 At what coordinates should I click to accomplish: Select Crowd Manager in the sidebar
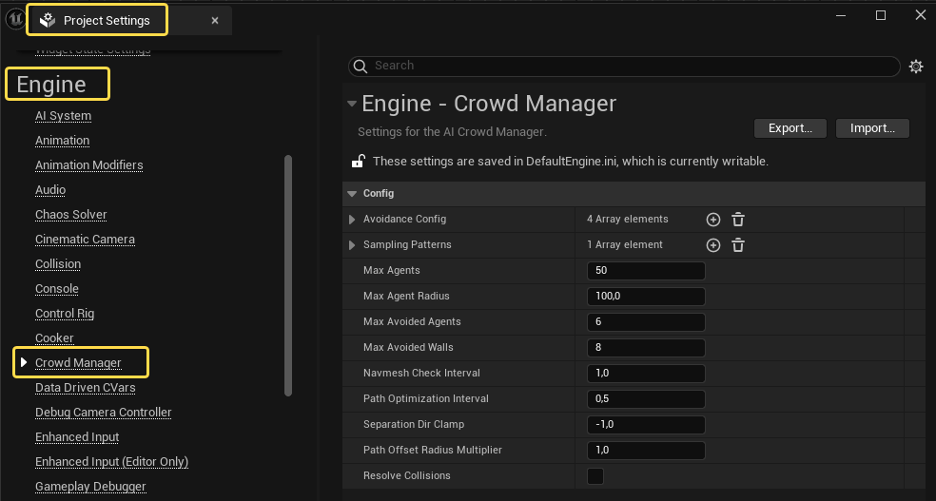pyautogui.click(x=78, y=362)
